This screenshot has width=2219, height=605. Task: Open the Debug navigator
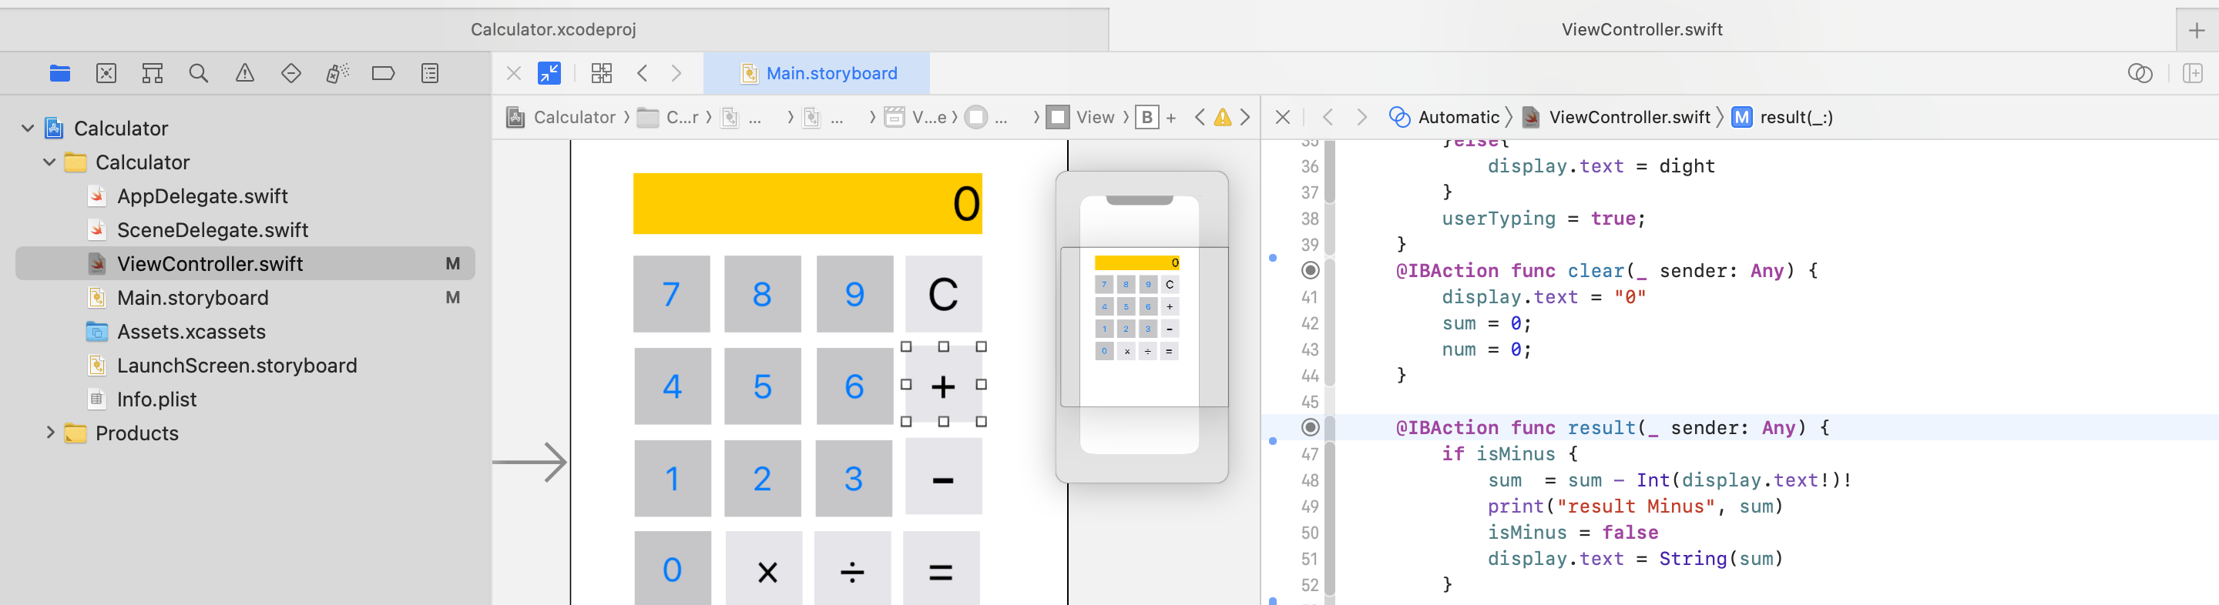337,73
